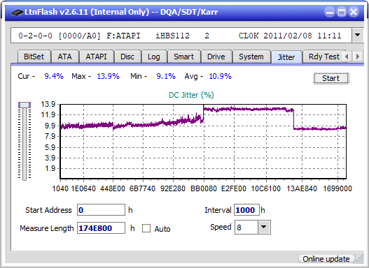
Task: Click the Min value 9.1%
Action: [166, 76]
